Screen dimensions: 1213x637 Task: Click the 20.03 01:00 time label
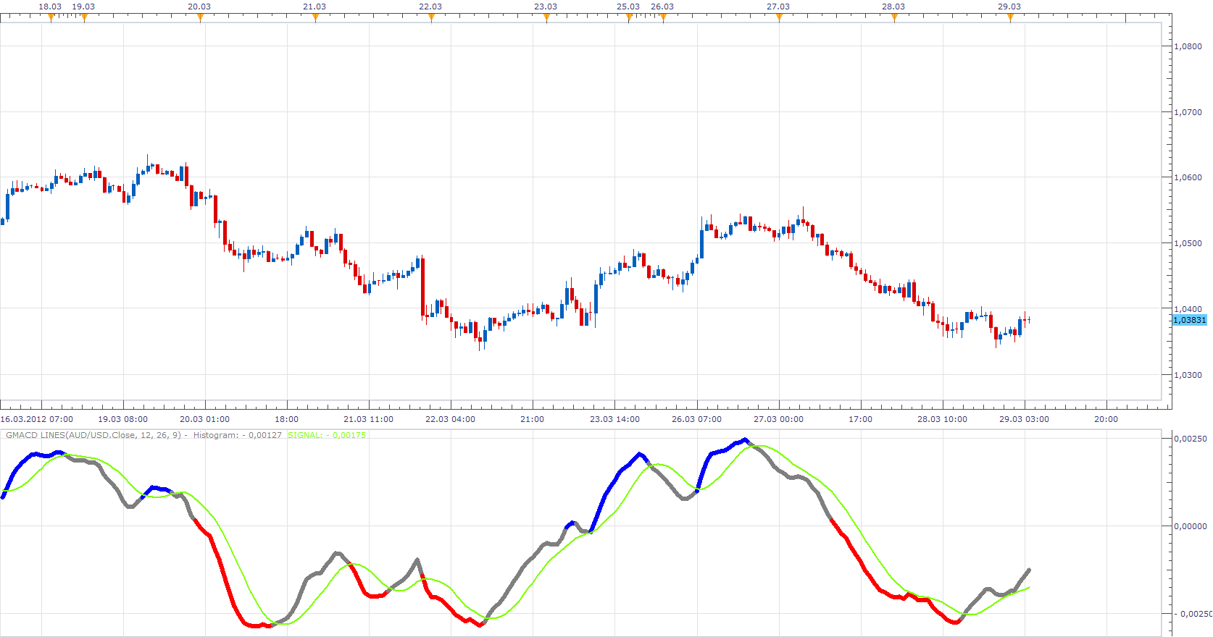click(205, 419)
